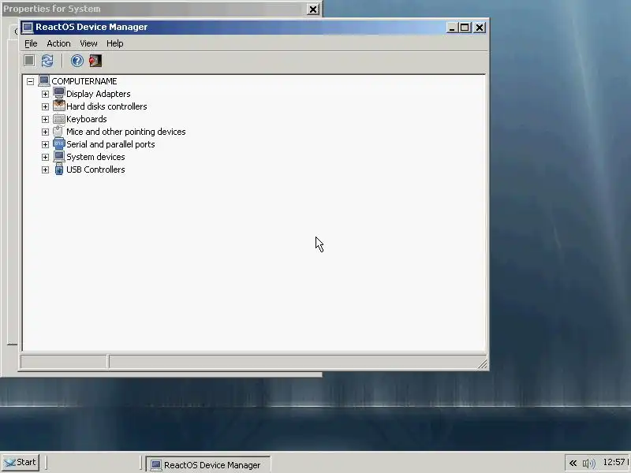Refresh the device list via toolbar icon
The image size is (631, 473).
coord(47,61)
